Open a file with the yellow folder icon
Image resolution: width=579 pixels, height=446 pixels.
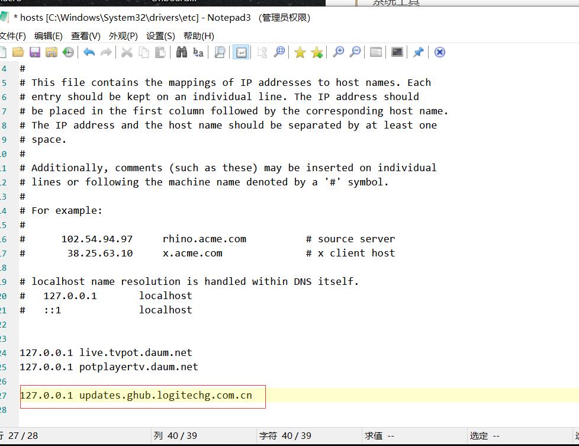click(18, 52)
